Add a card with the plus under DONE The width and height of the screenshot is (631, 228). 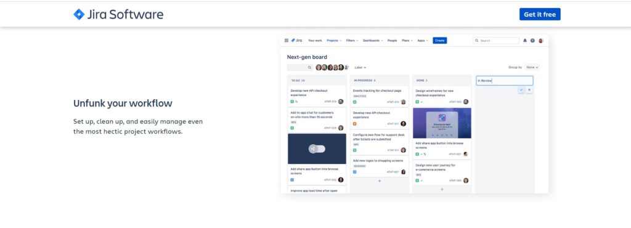(x=442, y=189)
